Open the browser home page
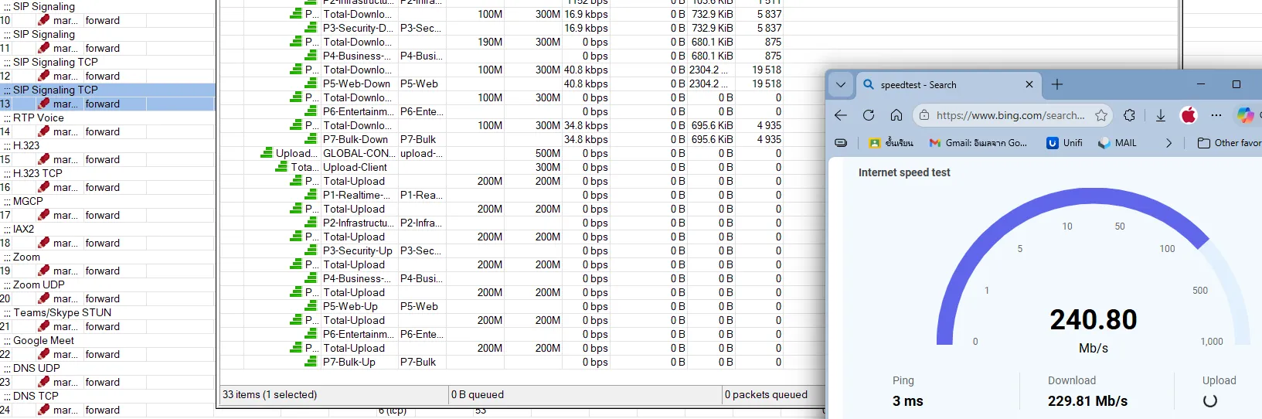 click(896, 115)
